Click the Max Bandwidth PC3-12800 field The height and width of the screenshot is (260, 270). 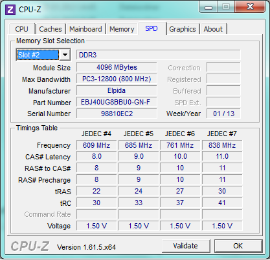[117, 79]
